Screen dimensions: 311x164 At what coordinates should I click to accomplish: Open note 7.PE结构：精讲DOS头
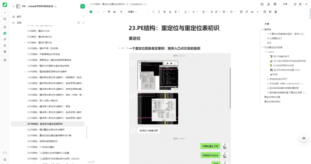tap(39, 31)
